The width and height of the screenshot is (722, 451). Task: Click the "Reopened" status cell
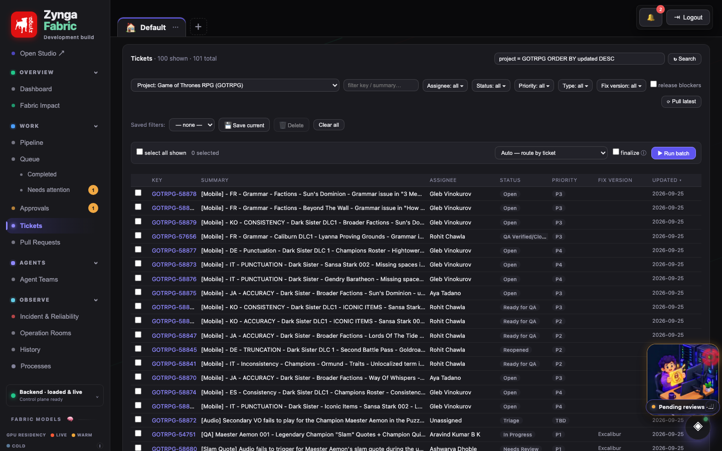(x=516, y=350)
